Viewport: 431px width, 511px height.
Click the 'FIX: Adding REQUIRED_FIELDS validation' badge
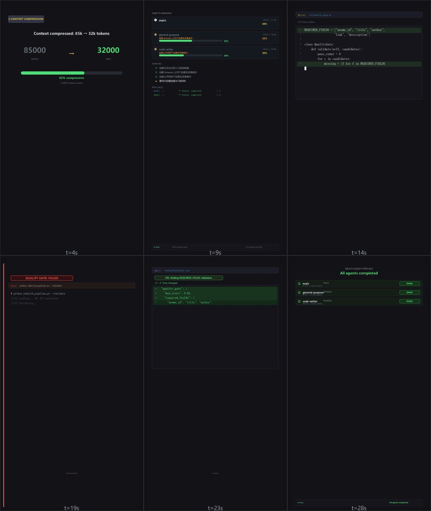(189, 278)
